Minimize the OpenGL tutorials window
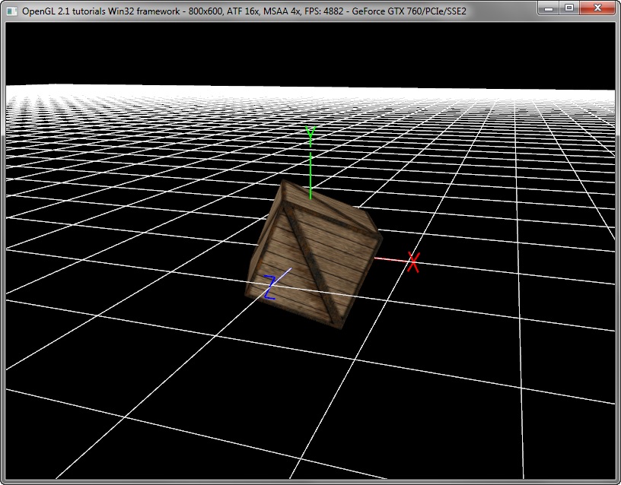 pyautogui.click(x=549, y=8)
